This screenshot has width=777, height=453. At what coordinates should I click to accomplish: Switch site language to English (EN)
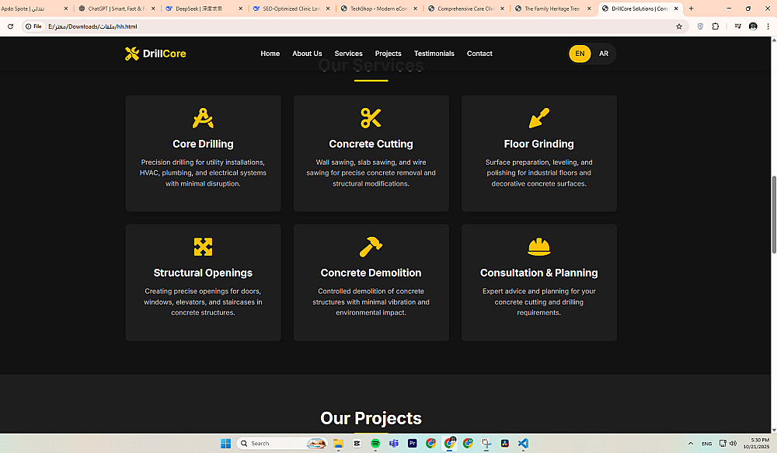(x=580, y=54)
